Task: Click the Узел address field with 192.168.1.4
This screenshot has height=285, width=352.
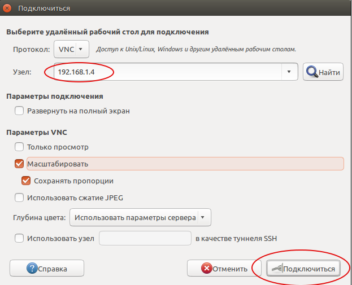Action: coord(170,72)
